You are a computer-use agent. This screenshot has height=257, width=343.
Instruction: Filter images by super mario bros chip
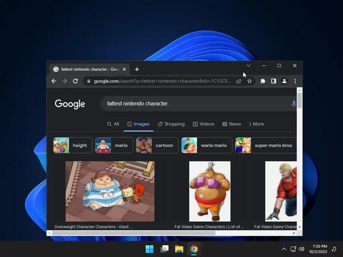point(266,145)
